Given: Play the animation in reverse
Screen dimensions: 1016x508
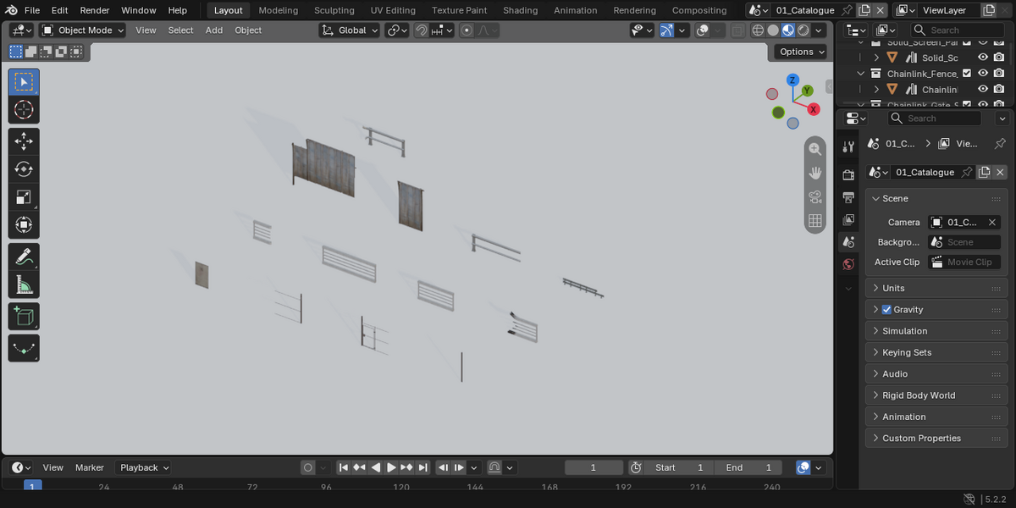Looking at the screenshot, I should (x=376, y=467).
